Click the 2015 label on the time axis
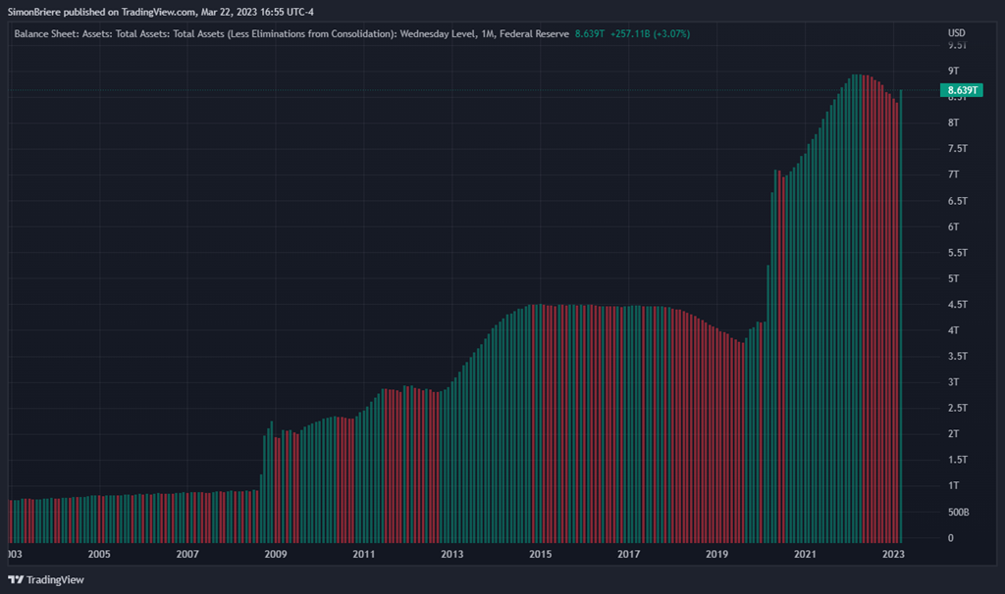The image size is (1005, 594). 541,554
